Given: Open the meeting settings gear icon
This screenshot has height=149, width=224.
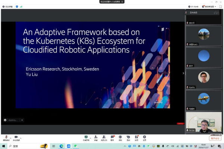Looking at the screenshot, I should click(x=144, y=137).
